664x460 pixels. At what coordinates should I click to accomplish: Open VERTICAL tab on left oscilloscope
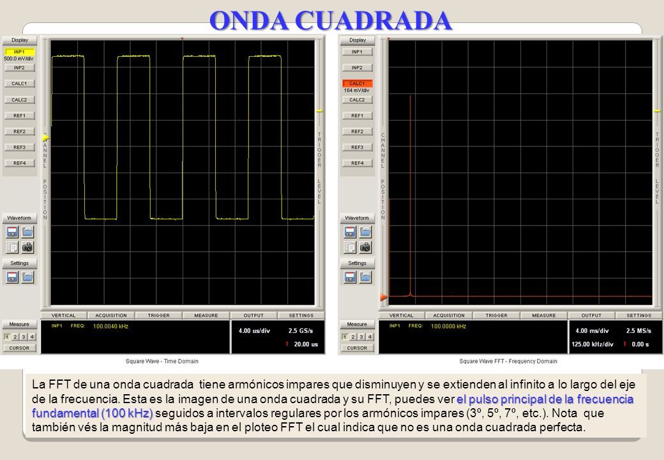63,315
